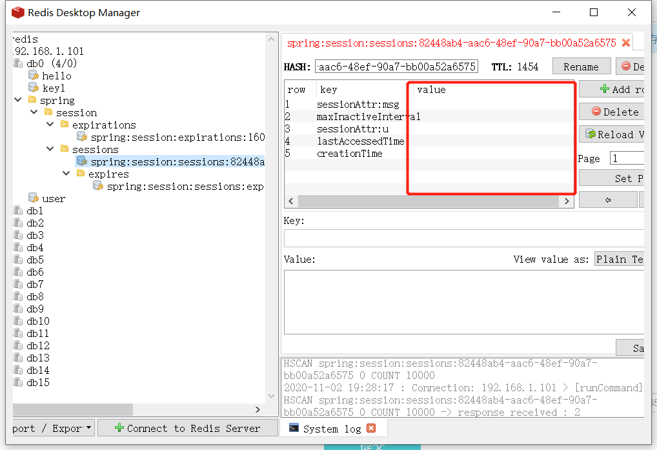Image resolution: width=657 pixels, height=450 pixels.
Task: Select the lastAccessedTime row
Action: coord(429,141)
